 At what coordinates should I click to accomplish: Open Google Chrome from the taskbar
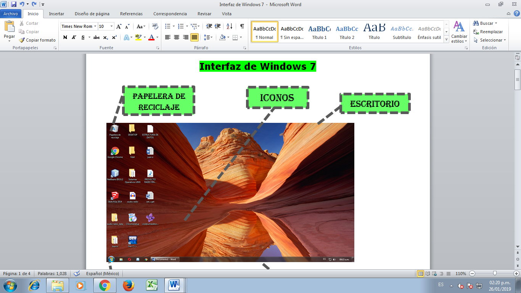pos(104,285)
